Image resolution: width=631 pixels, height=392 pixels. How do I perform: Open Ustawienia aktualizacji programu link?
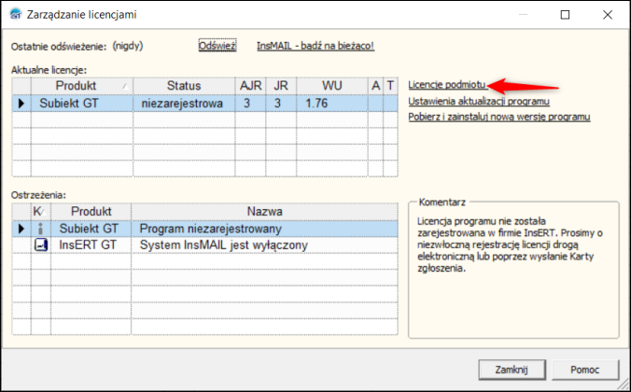click(479, 101)
